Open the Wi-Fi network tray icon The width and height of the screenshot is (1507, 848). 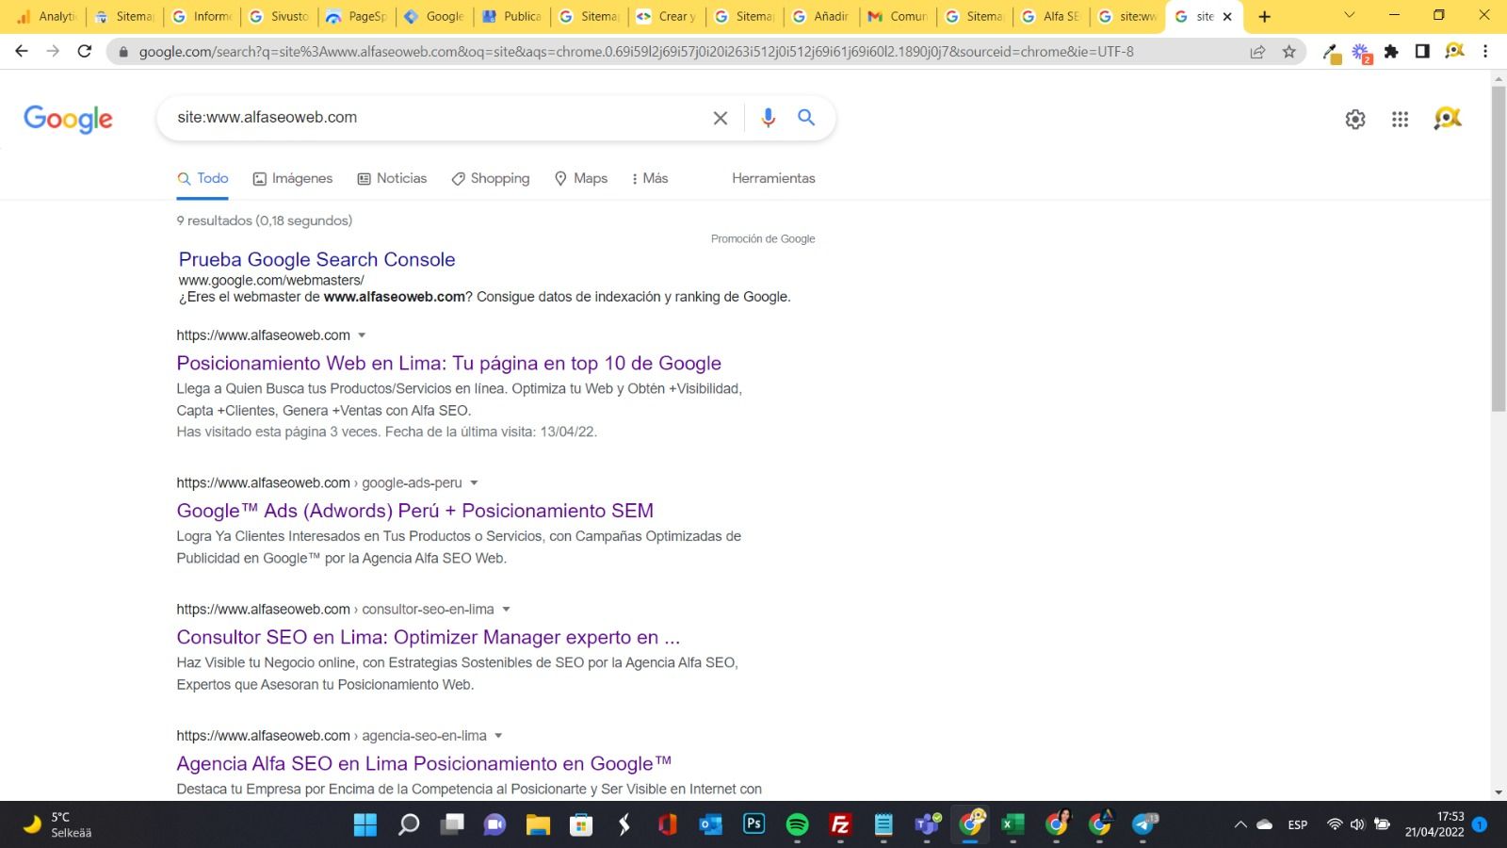(1334, 824)
